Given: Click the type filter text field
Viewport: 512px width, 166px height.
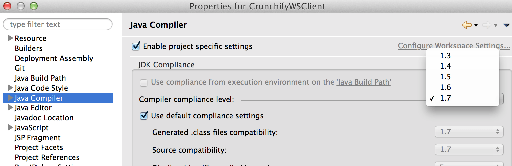Looking at the screenshot, I should [58, 24].
